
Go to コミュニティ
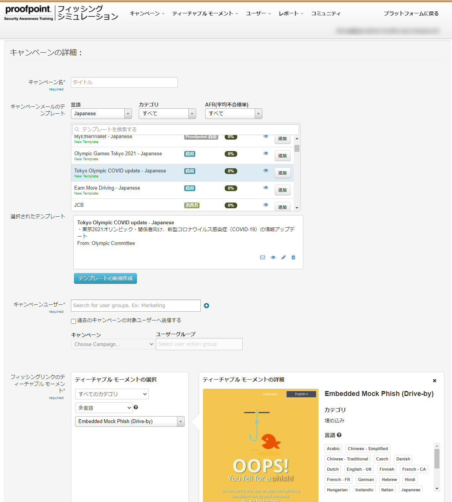(x=326, y=13)
